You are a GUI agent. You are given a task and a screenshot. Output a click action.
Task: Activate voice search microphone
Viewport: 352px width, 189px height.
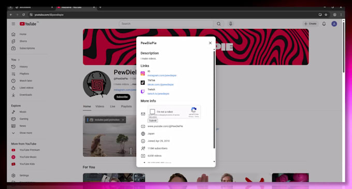(230, 24)
